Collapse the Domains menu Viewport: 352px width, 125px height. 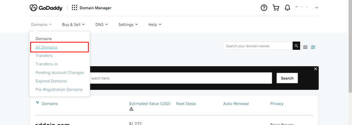tap(42, 25)
